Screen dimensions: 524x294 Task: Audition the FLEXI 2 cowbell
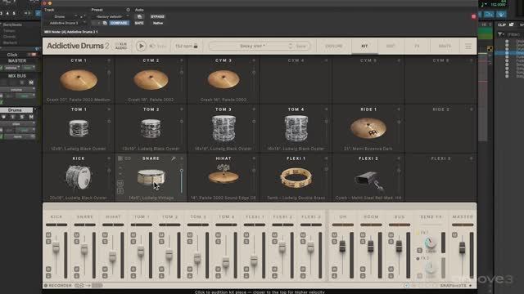pos(369,181)
